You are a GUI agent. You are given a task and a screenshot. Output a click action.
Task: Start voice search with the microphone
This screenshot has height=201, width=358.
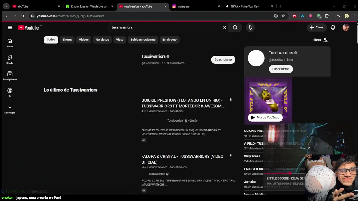click(x=250, y=27)
